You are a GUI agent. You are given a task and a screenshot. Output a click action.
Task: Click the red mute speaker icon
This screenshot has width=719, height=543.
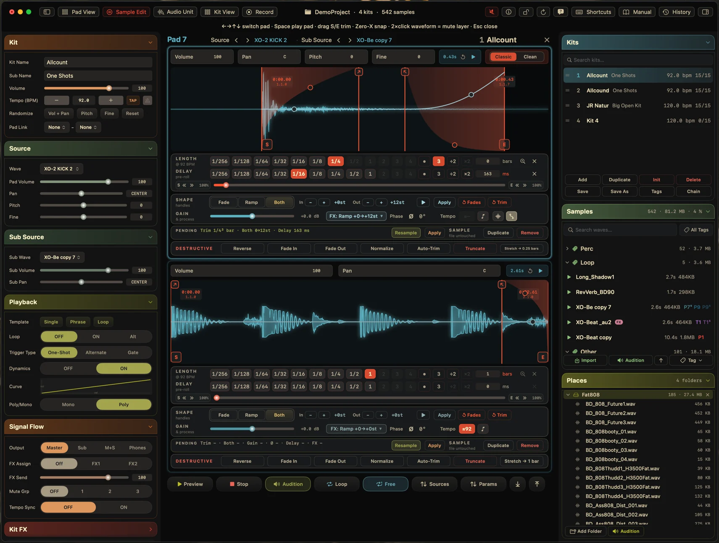[x=491, y=12]
